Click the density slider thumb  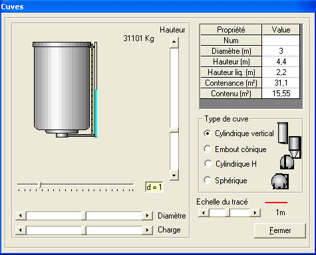[x=40, y=185]
